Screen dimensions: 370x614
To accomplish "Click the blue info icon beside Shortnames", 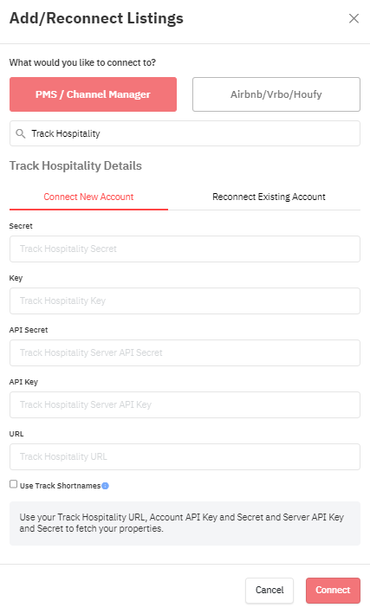I will pos(105,486).
